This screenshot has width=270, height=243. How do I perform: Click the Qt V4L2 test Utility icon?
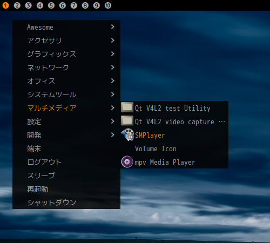127,107
